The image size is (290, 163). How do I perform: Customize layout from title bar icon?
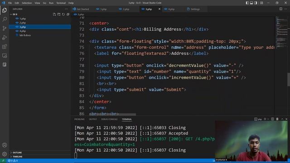[x=261, y=3]
